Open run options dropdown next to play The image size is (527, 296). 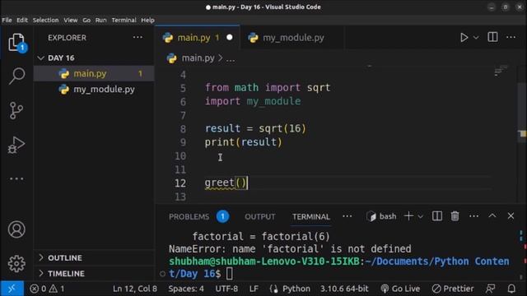(x=476, y=38)
